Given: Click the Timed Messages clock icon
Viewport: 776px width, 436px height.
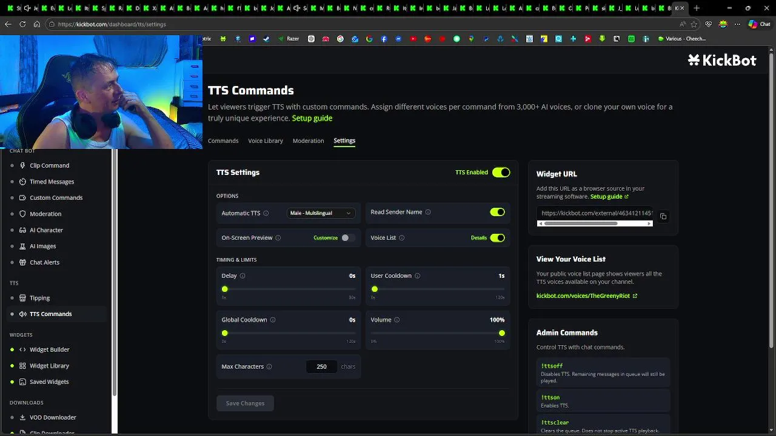Looking at the screenshot, I should pos(22,182).
